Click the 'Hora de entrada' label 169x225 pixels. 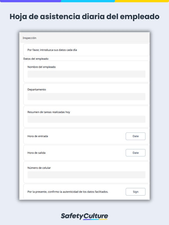tap(37, 136)
